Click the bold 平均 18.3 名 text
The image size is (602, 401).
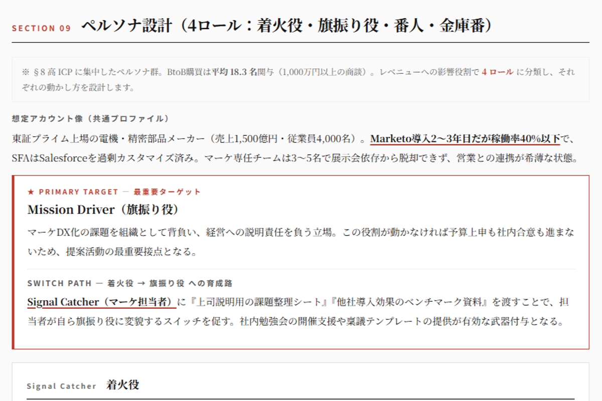(x=235, y=72)
